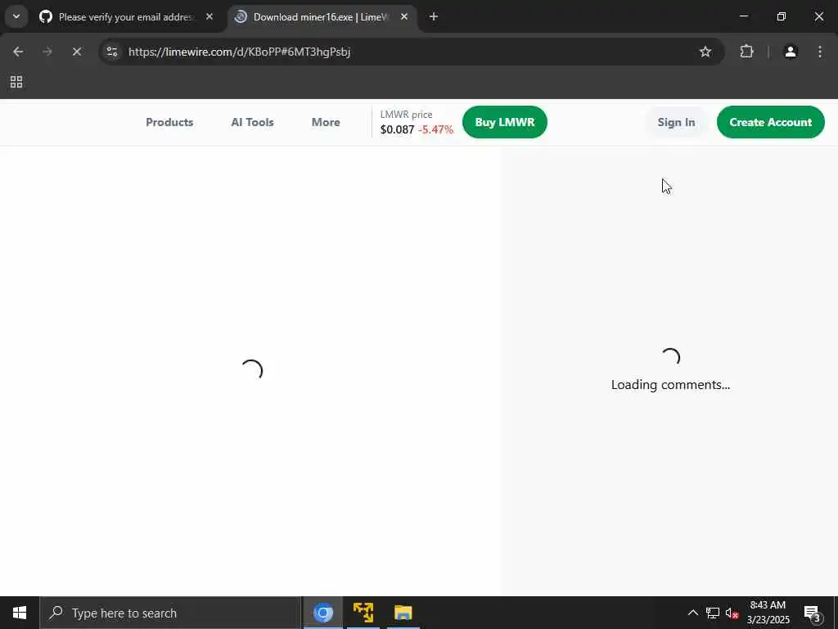Minimize the browser window

coord(743,16)
